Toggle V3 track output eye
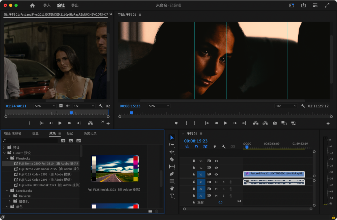This screenshot has width=337, height=220. [x=216, y=161]
